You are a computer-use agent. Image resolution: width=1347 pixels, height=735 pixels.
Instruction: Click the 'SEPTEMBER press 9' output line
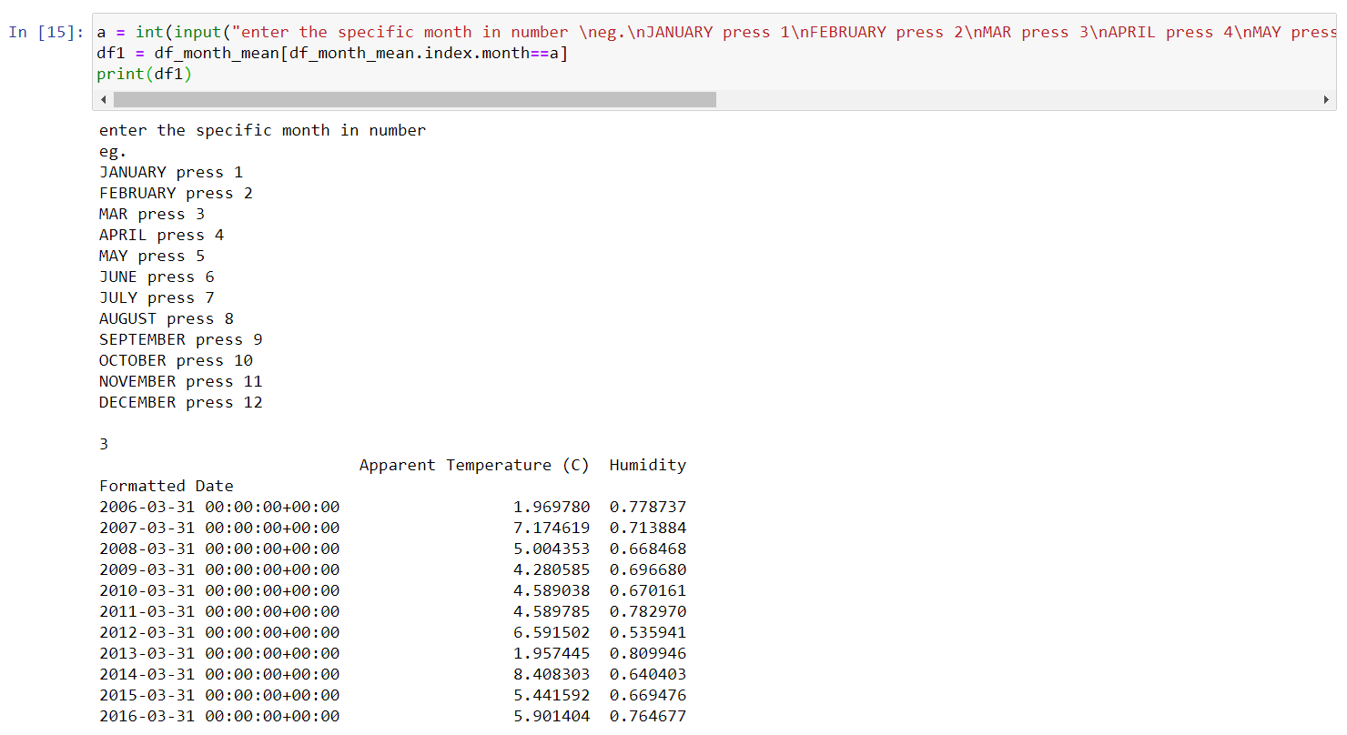[x=179, y=339]
